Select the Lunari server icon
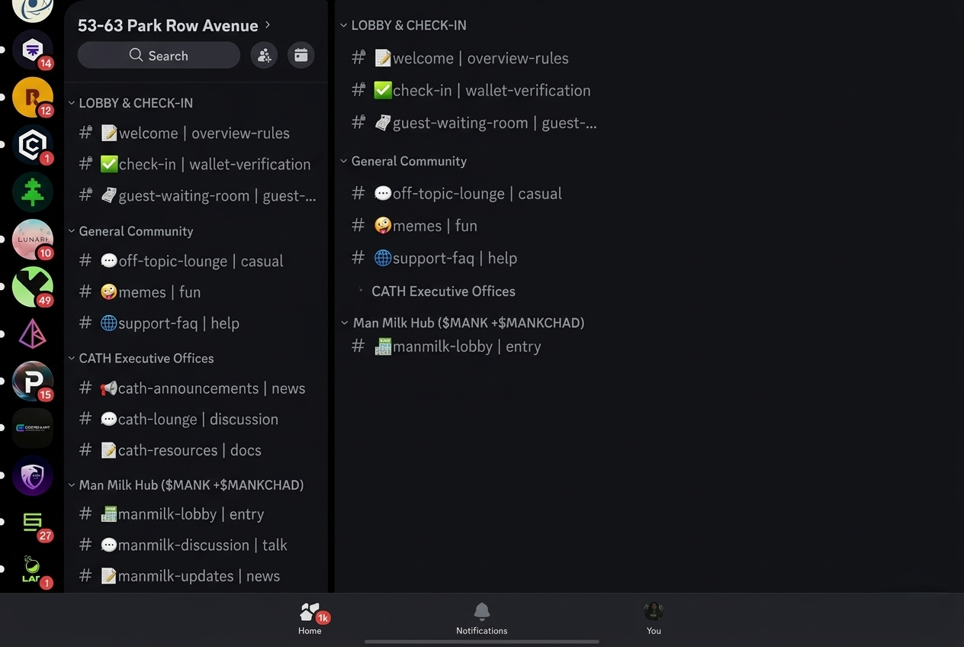This screenshot has width=964, height=647. coord(32,240)
